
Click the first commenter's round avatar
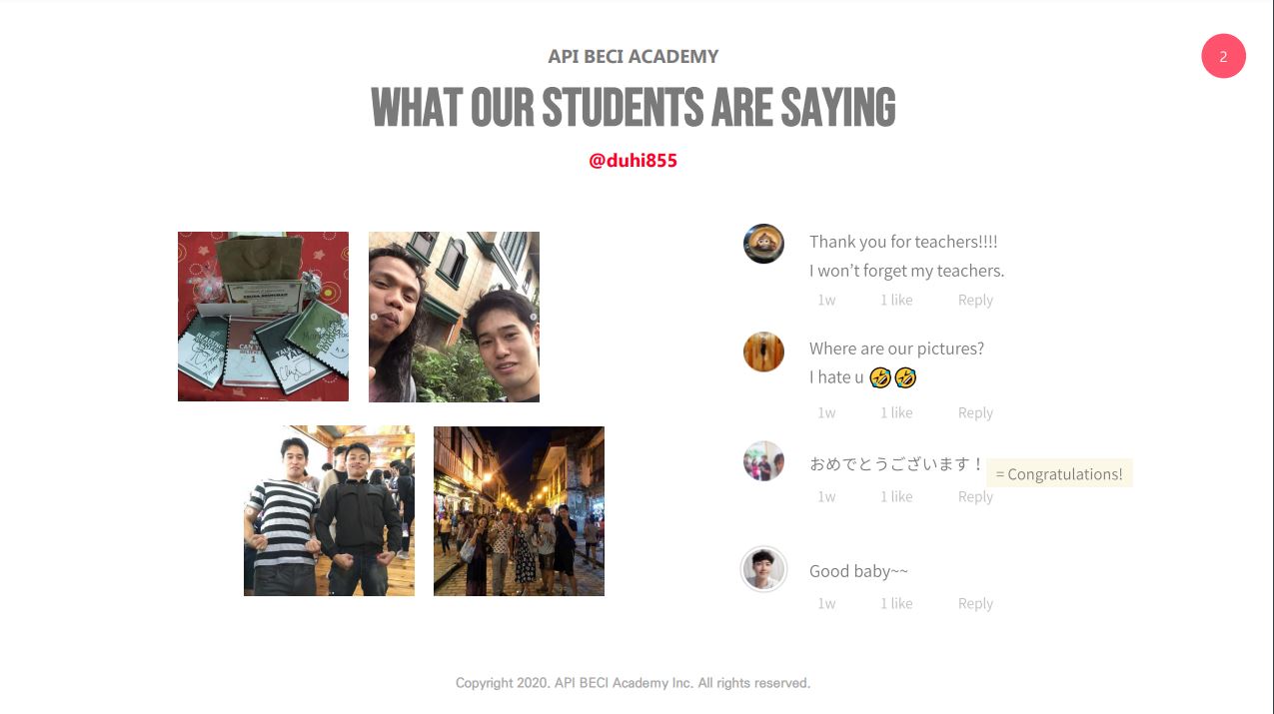click(763, 244)
